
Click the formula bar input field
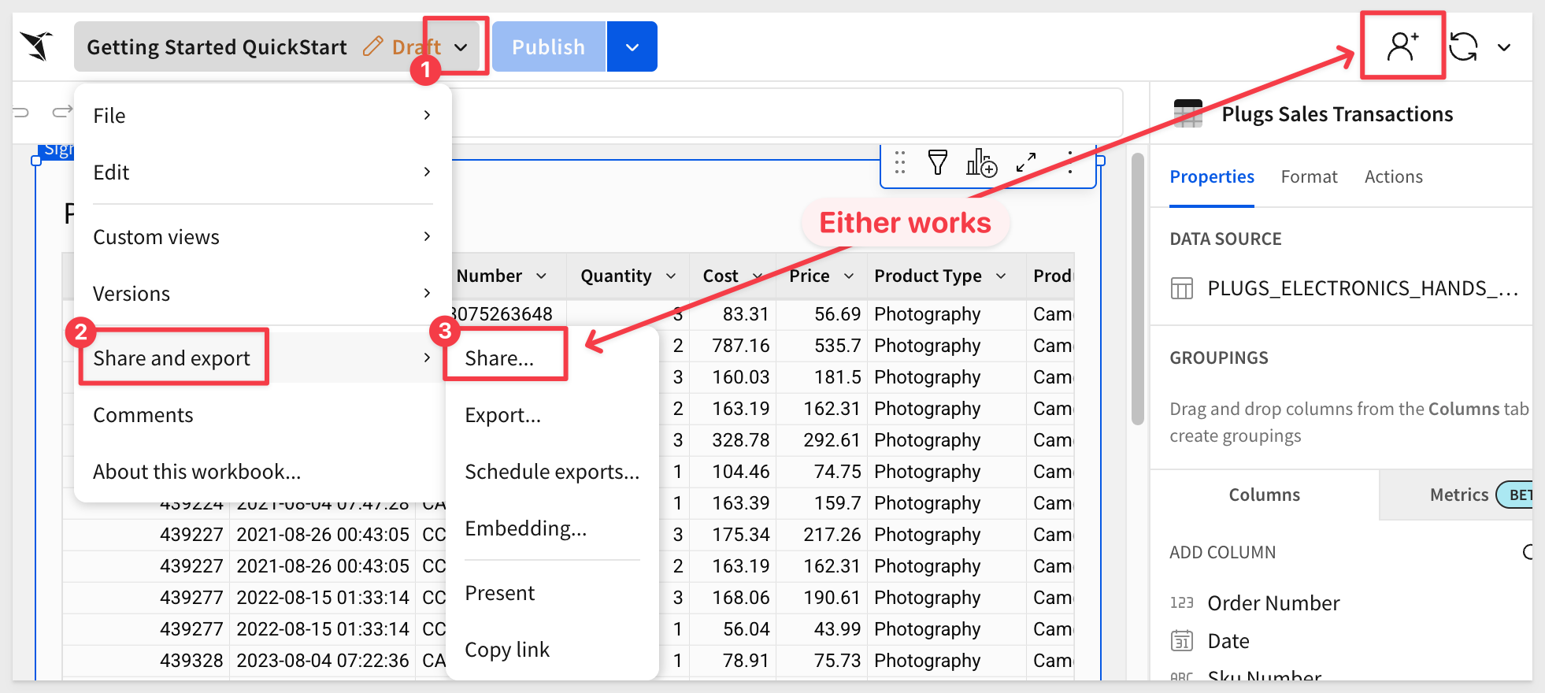(787, 113)
